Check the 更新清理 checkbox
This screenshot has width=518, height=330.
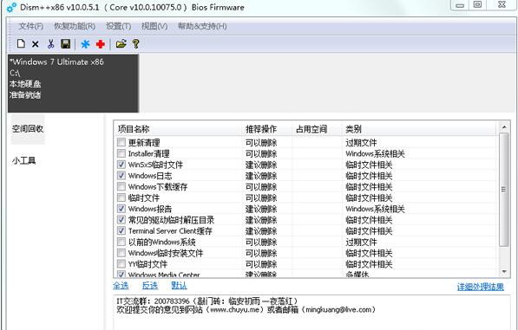[121, 142]
